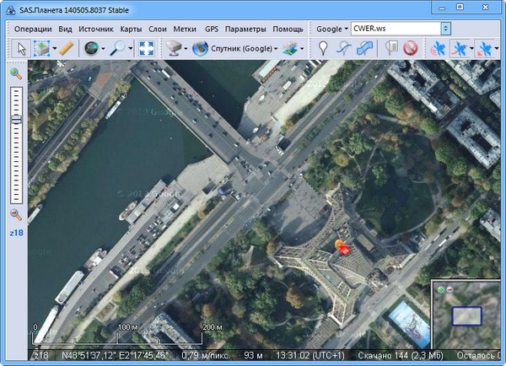Open the Помощь menu

[x=288, y=28]
